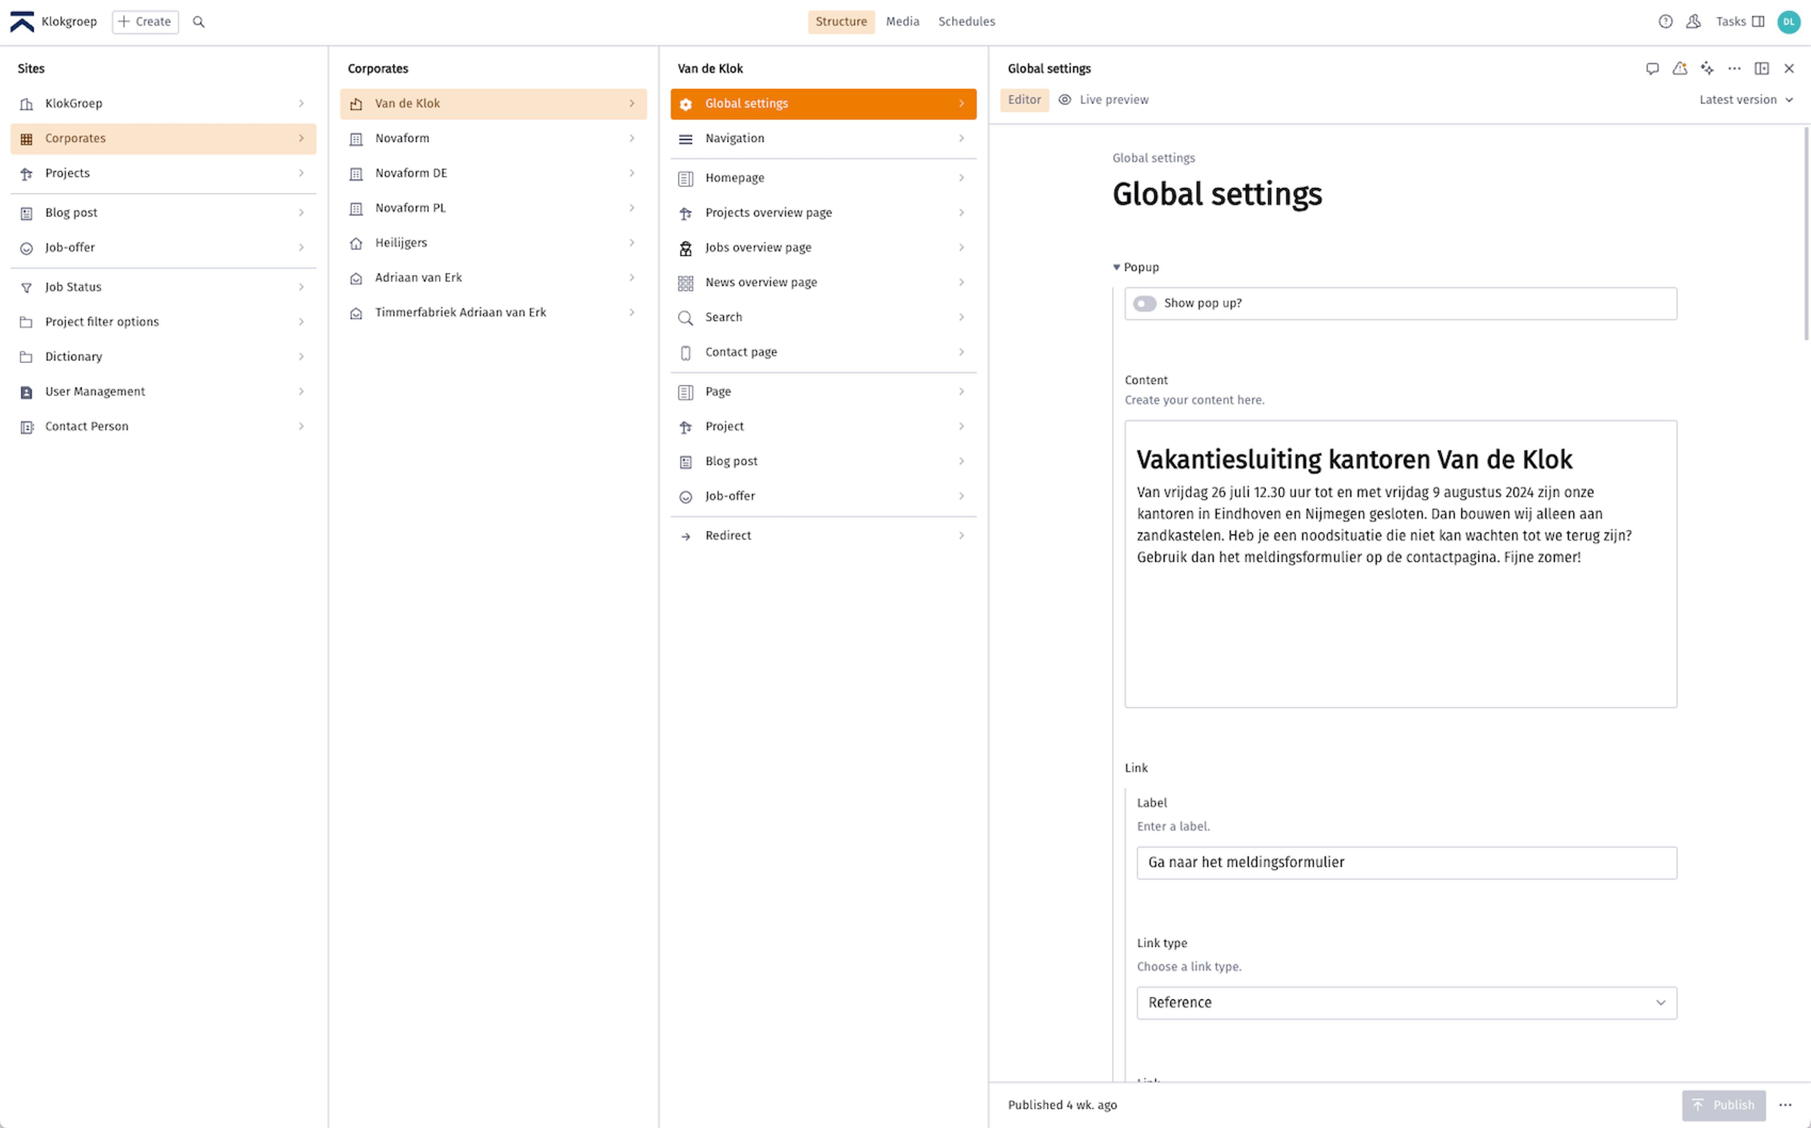Collapse the Popup fieldset triangle
1811x1128 pixels.
point(1116,267)
